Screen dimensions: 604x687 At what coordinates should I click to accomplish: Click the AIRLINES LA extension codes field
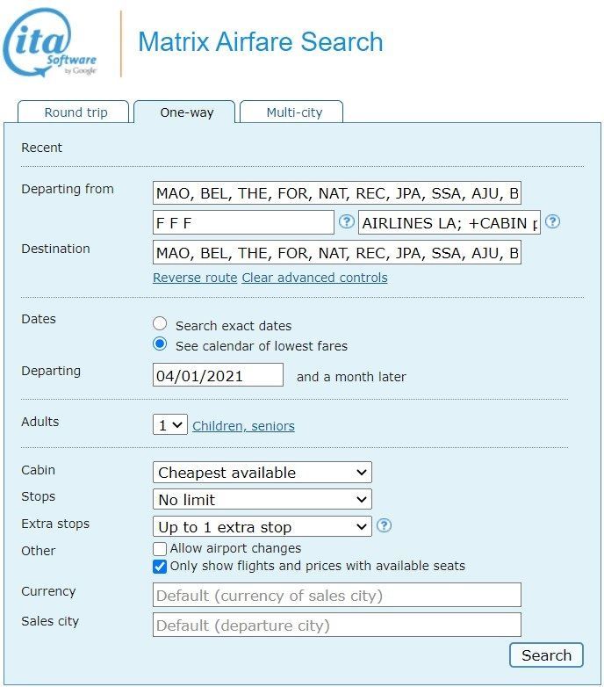[x=449, y=222]
